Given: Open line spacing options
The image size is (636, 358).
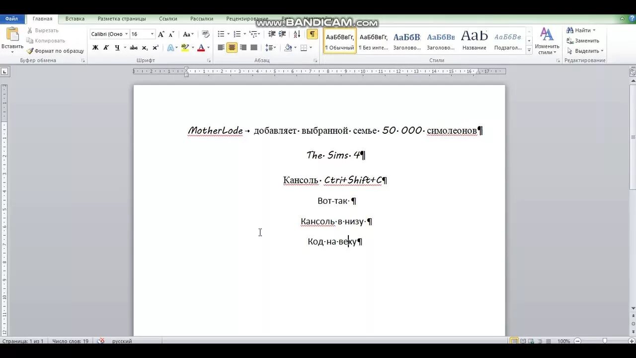Looking at the screenshot, I should point(269,48).
